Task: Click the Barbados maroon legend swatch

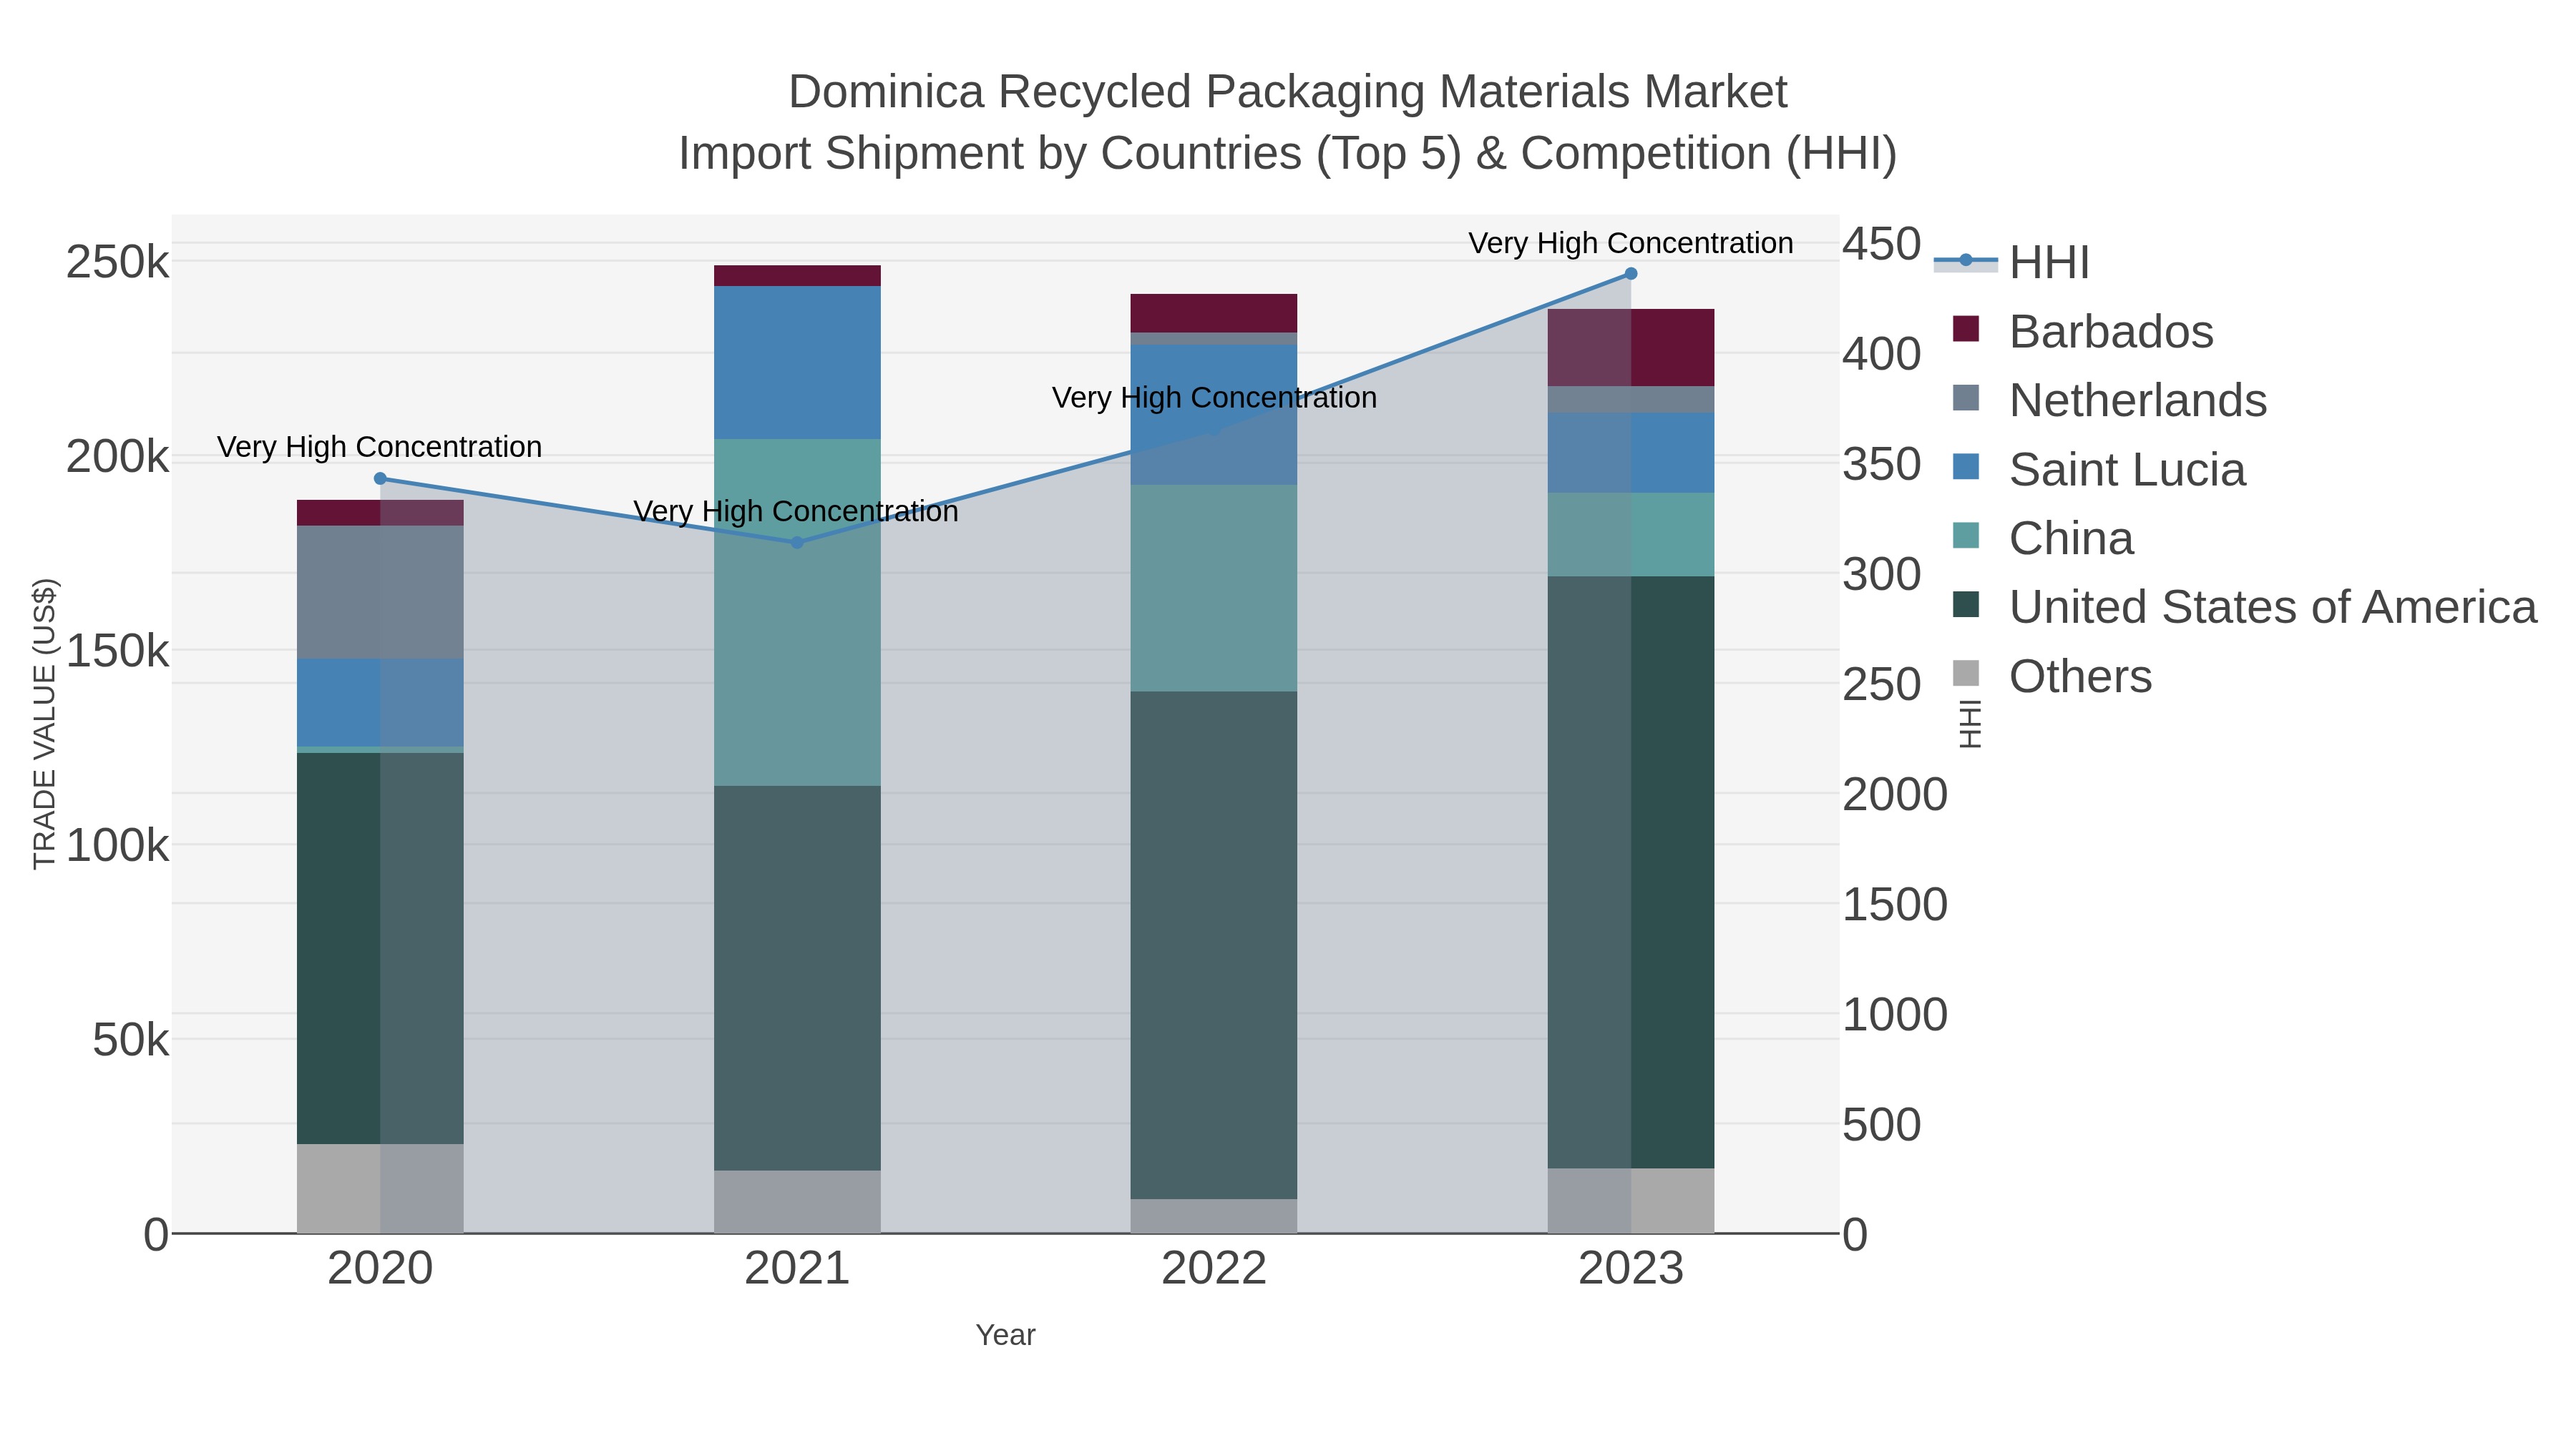Action: 1966,329
